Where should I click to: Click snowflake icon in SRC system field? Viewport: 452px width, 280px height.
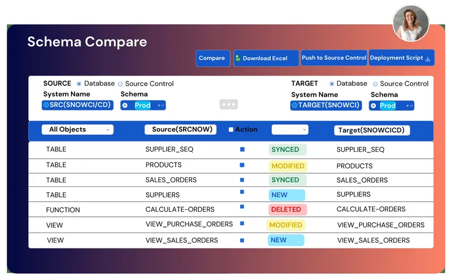click(46, 105)
